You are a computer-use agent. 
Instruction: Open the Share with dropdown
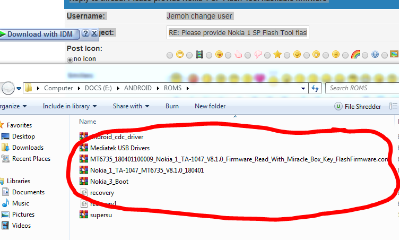tap(131, 106)
